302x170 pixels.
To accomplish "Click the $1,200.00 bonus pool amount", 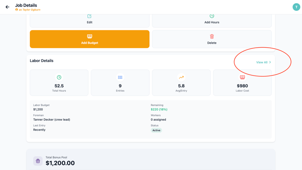I will coord(60,163).
